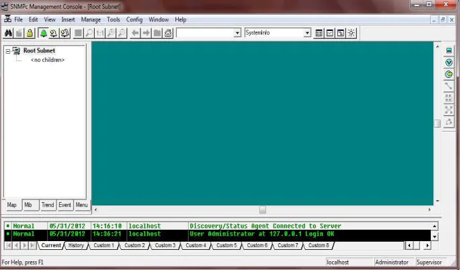Click the yellow padlock icon
Image resolution: width=461 pixels, height=270 pixels.
(30, 33)
